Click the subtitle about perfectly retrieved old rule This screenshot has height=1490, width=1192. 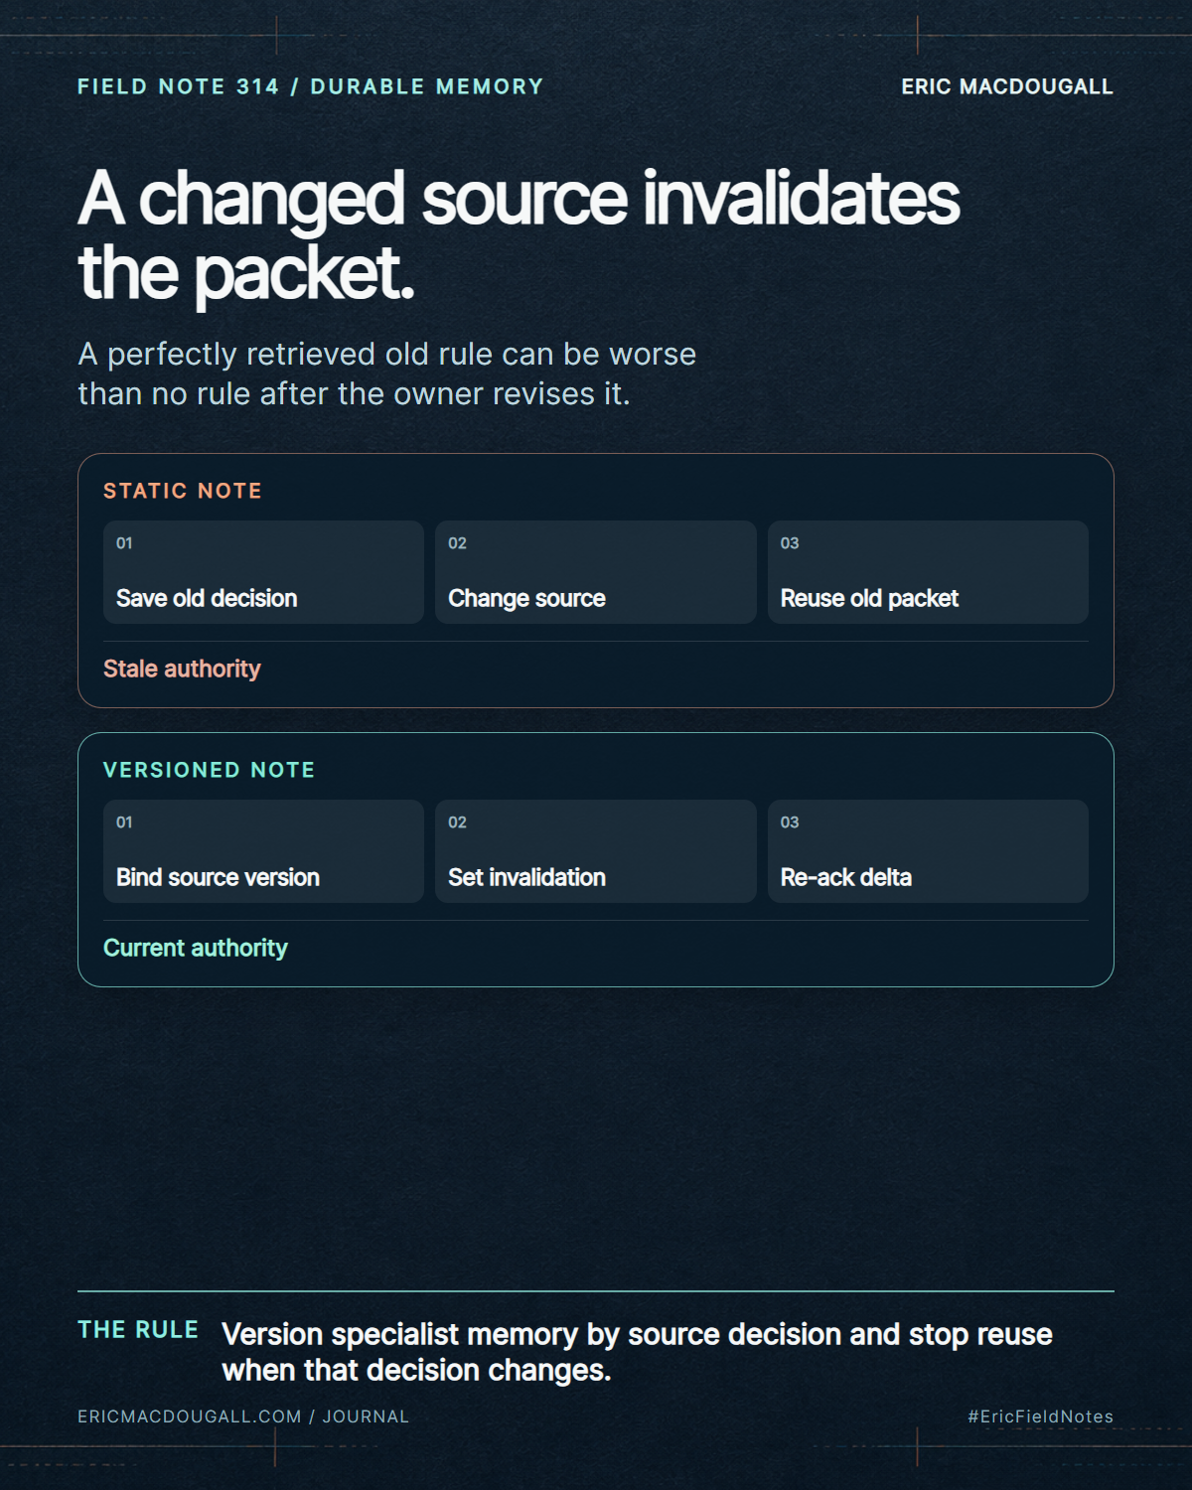click(387, 374)
